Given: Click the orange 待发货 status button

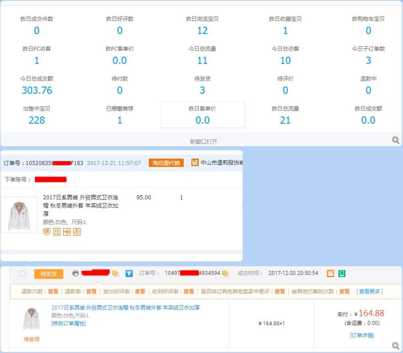Looking at the screenshot, I should click(48, 274).
